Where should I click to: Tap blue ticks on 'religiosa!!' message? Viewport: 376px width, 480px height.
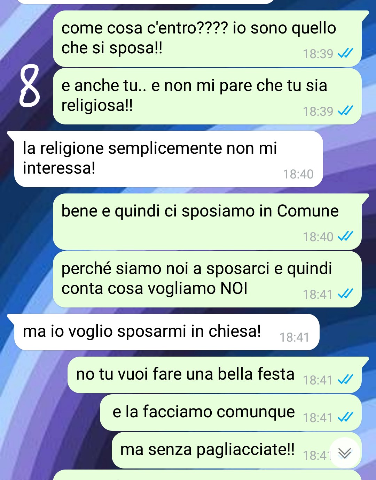tap(345, 111)
